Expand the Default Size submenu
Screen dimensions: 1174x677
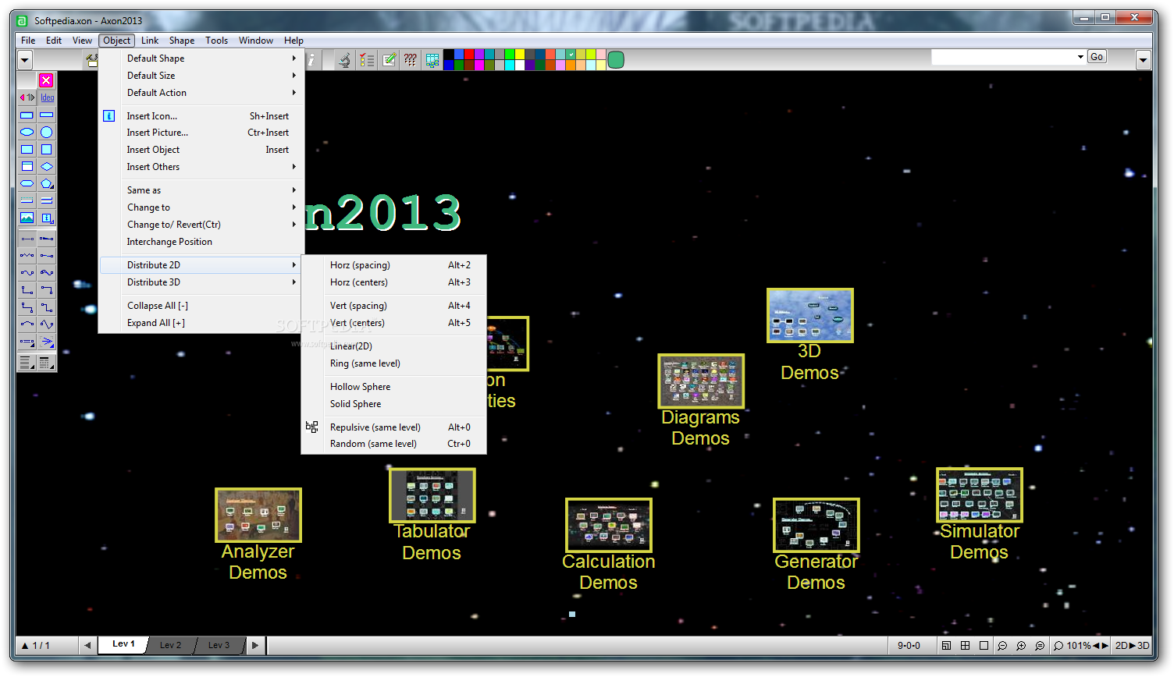click(x=201, y=76)
